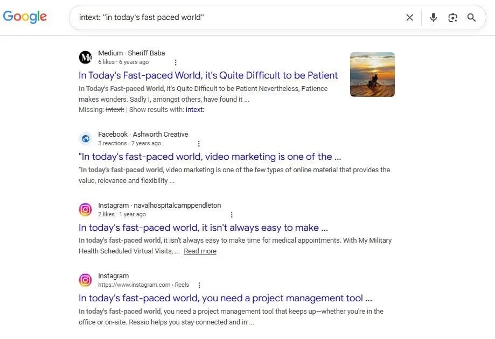Image resolution: width=495 pixels, height=339 pixels.
Task: Click the magnifying glass search button
Action: point(471,17)
